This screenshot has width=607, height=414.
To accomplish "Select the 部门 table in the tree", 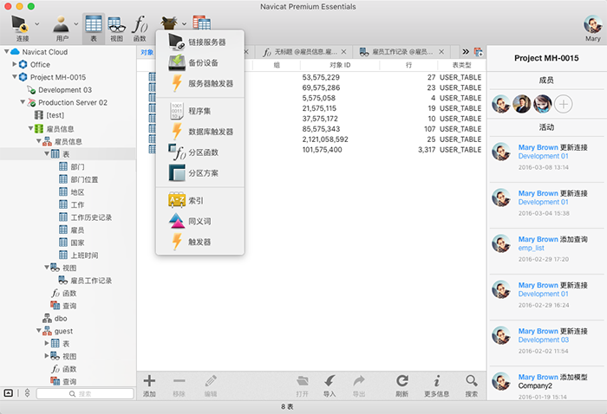I will (77, 166).
